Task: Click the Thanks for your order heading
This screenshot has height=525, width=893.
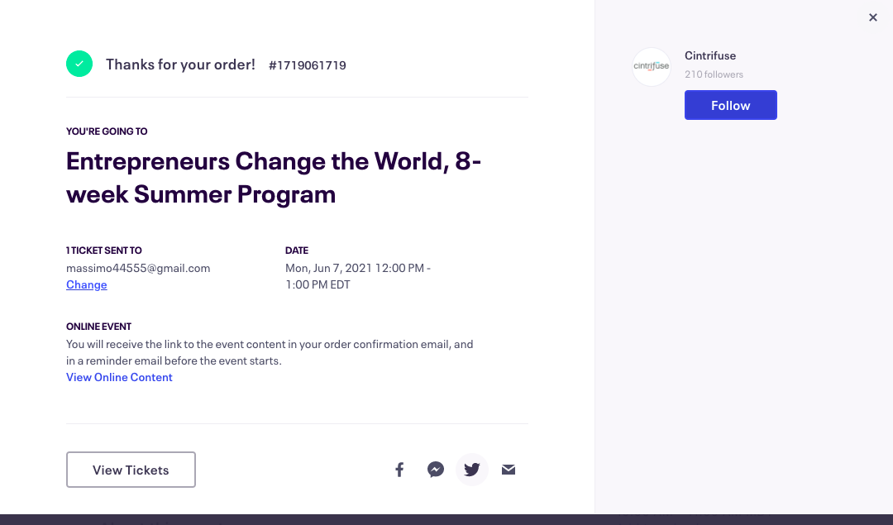Action: click(x=180, y=64)
